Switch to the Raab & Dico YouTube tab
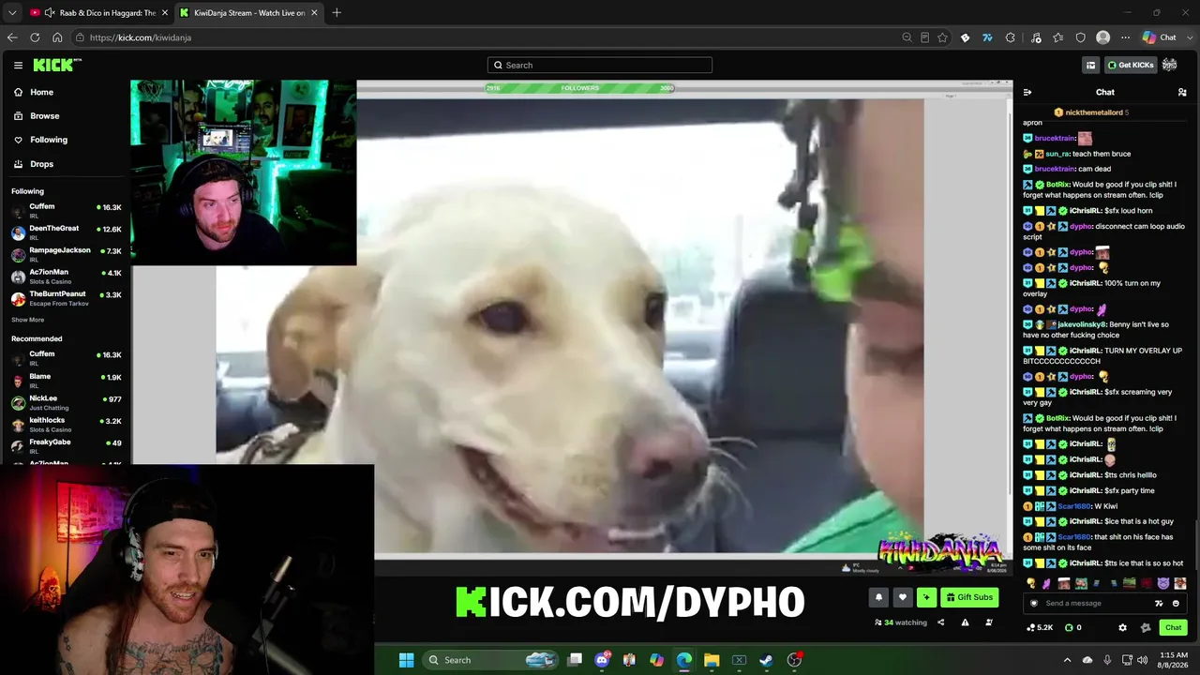This screenshot has height=675, width=1200. (98, 13)
